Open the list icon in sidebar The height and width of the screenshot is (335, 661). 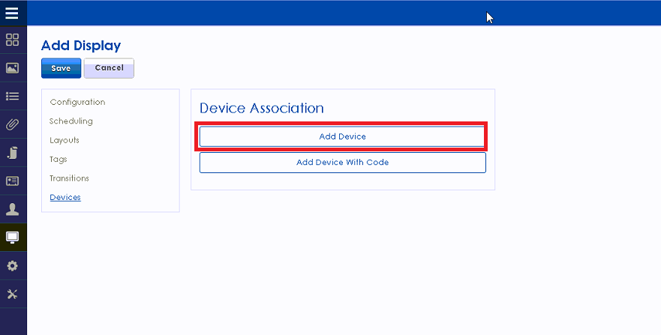pos(12,97)
